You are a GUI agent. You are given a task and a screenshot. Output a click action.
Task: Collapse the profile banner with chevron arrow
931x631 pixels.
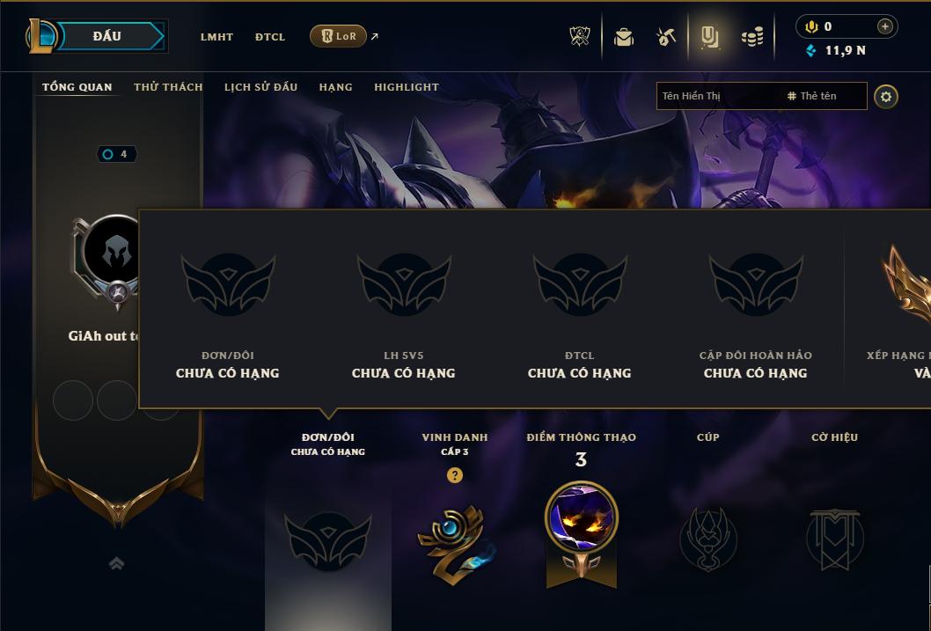click(117, 563)
